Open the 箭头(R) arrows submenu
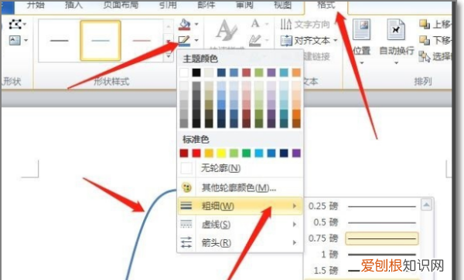The image size is (464, 280). [241, 243]
